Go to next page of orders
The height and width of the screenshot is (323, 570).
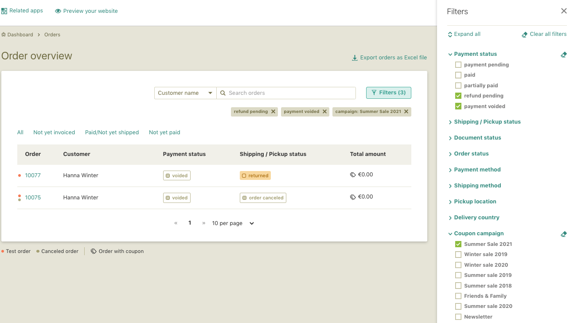[x=204, y=223]
